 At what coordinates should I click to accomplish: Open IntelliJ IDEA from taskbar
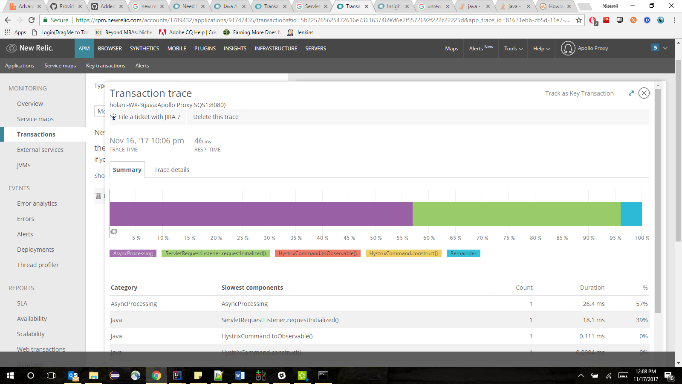click(x=177, y=375)
